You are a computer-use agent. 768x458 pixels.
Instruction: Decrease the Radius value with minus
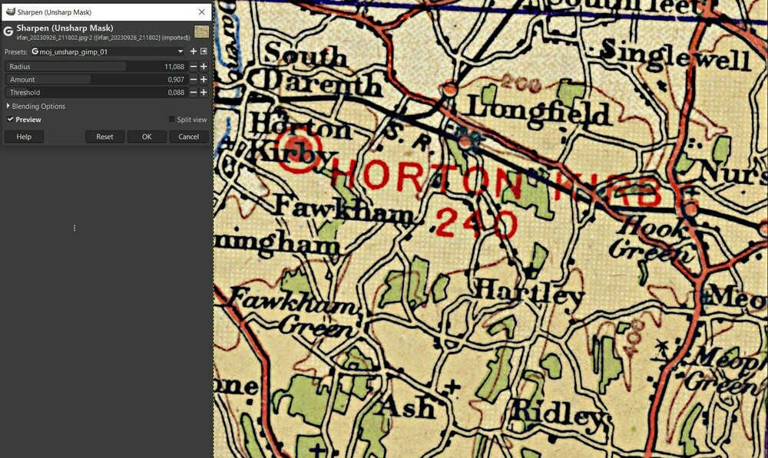(x=194, y=67)
